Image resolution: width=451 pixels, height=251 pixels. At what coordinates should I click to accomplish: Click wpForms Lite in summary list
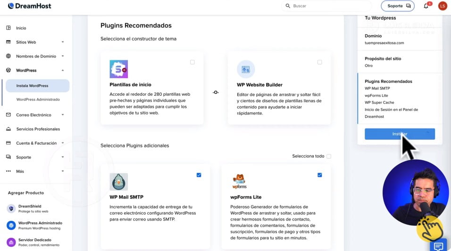click(x=376, y=95)
